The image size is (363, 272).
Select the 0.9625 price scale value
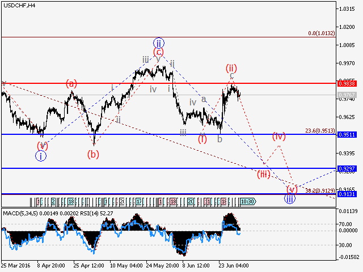pos(347,117)
